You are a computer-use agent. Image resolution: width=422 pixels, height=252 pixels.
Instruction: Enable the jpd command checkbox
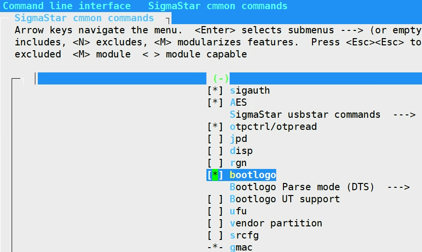pyautogui.click(x=215, y=139)
